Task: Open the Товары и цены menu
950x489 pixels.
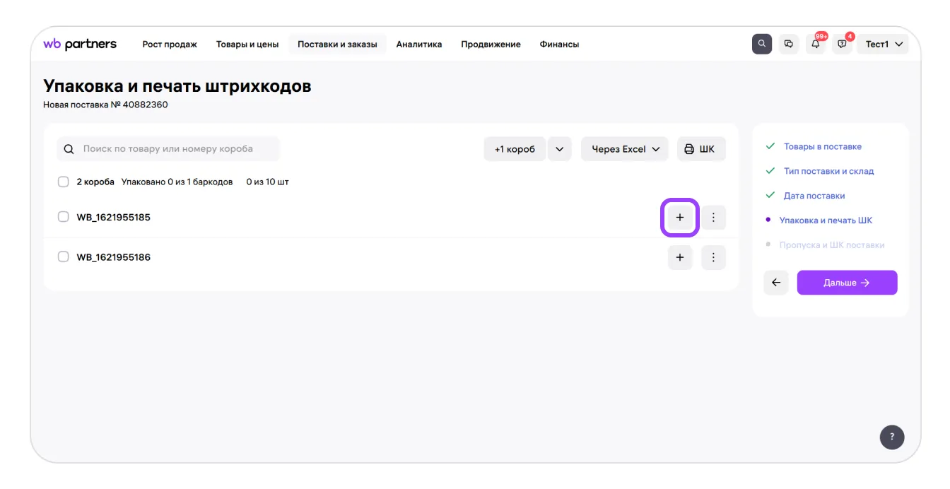Action: 247,44
